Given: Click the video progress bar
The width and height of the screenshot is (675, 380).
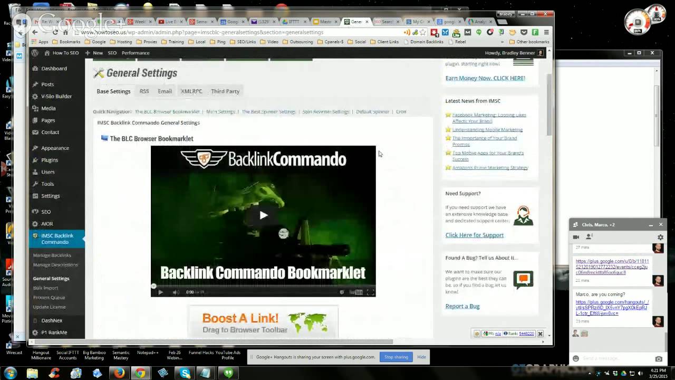Looking at the screenshot, I should (263, 287).
